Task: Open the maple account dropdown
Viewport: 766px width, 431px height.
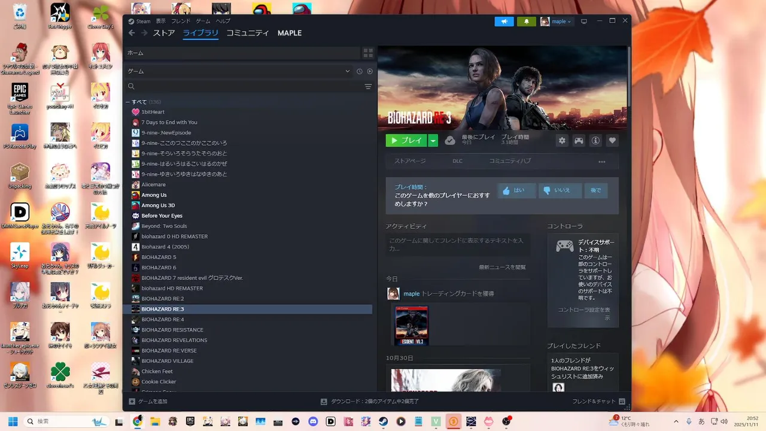Action: click(556, 22)
